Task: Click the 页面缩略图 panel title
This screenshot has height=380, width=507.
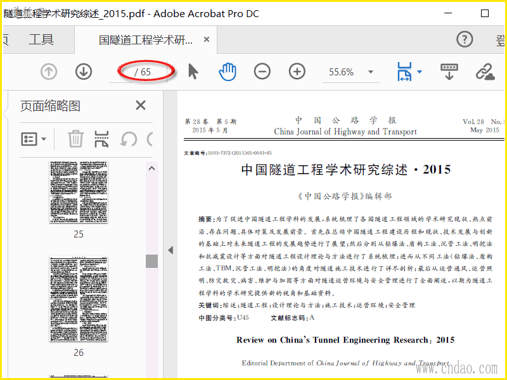Action: tap(50, 106)
